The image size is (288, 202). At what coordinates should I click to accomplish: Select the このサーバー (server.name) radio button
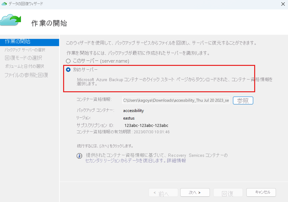(68, 61)
